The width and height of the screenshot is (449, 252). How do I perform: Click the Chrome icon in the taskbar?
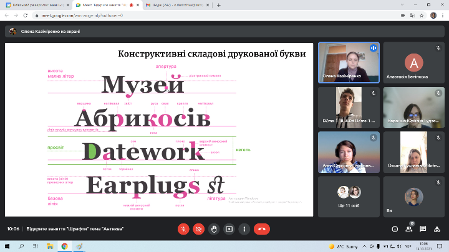click(x=64, y=246)
